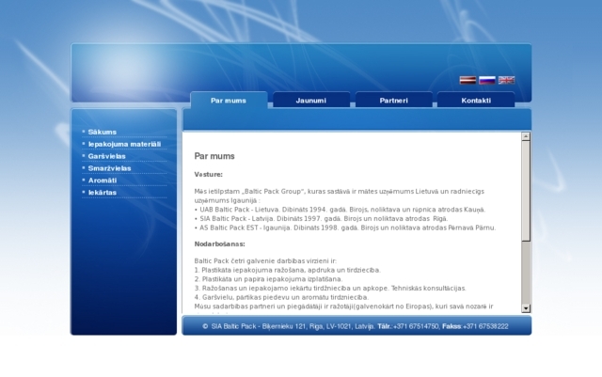Viewport: 602px width, 377px height.
Task: Click footer phone number +371 67514750
Action: [416, 326]
